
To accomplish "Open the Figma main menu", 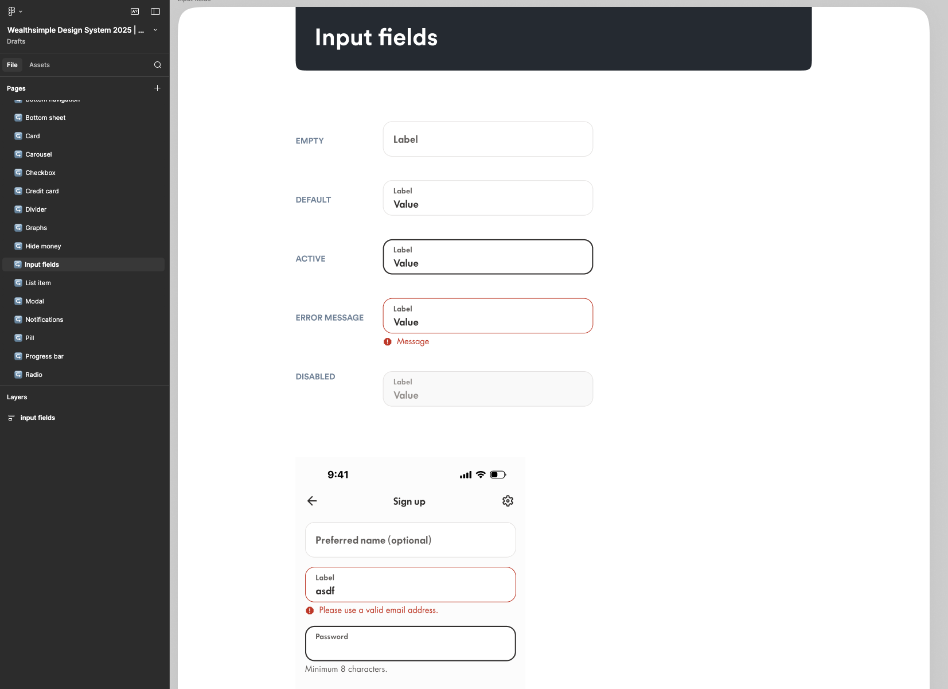I will click(x=10, y=11).
